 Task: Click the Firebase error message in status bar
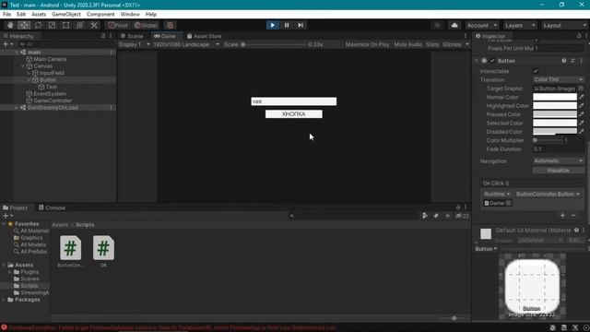[x=172, y=328]
